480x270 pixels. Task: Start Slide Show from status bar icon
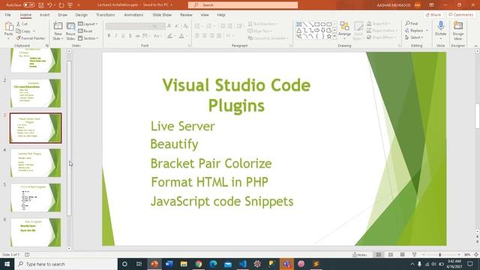pyautogui.click(x=414, y=255)
